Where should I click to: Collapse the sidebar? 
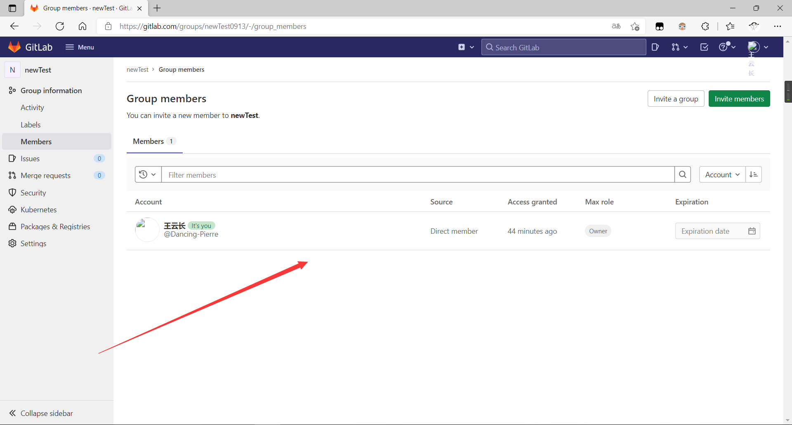point(41,413)
